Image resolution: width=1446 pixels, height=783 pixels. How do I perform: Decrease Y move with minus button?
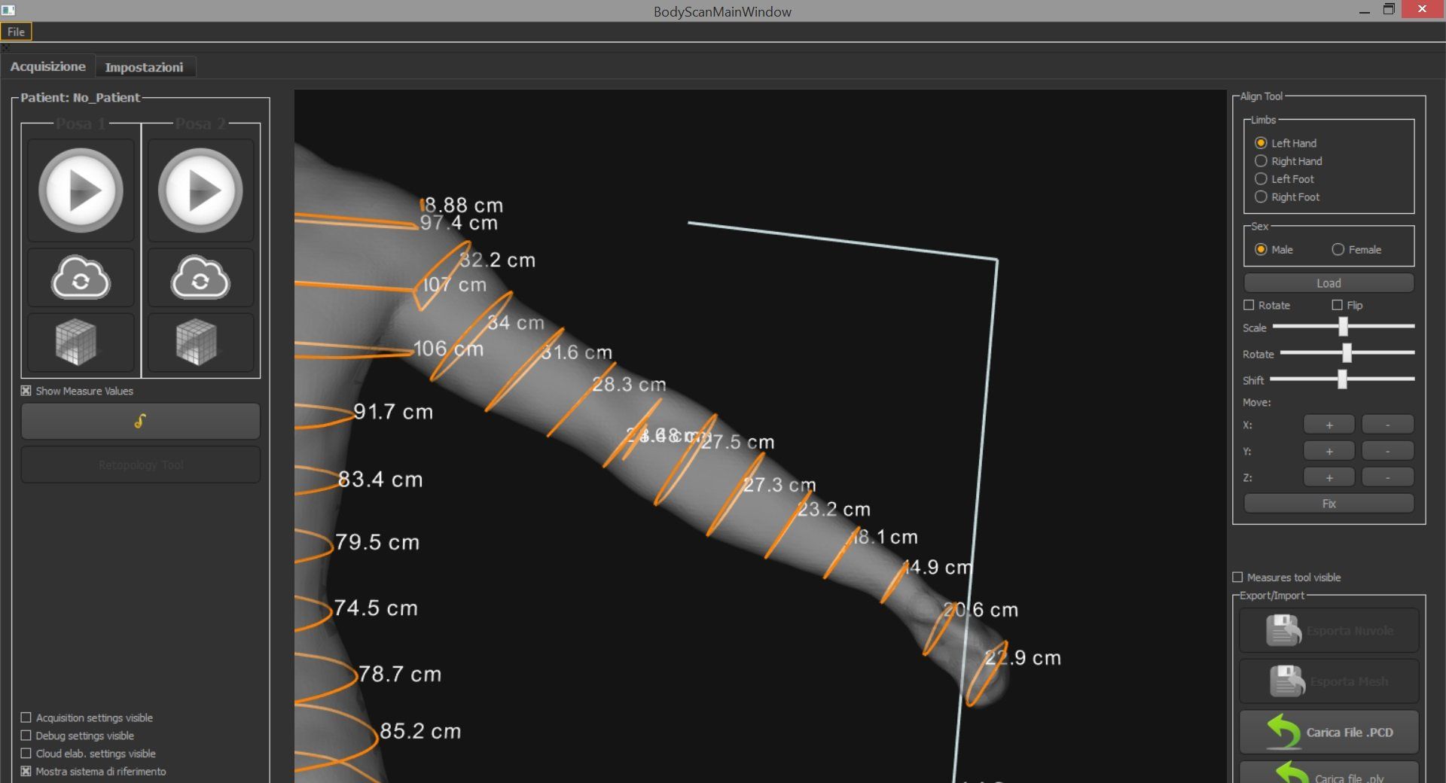[x=1387, y=451]
